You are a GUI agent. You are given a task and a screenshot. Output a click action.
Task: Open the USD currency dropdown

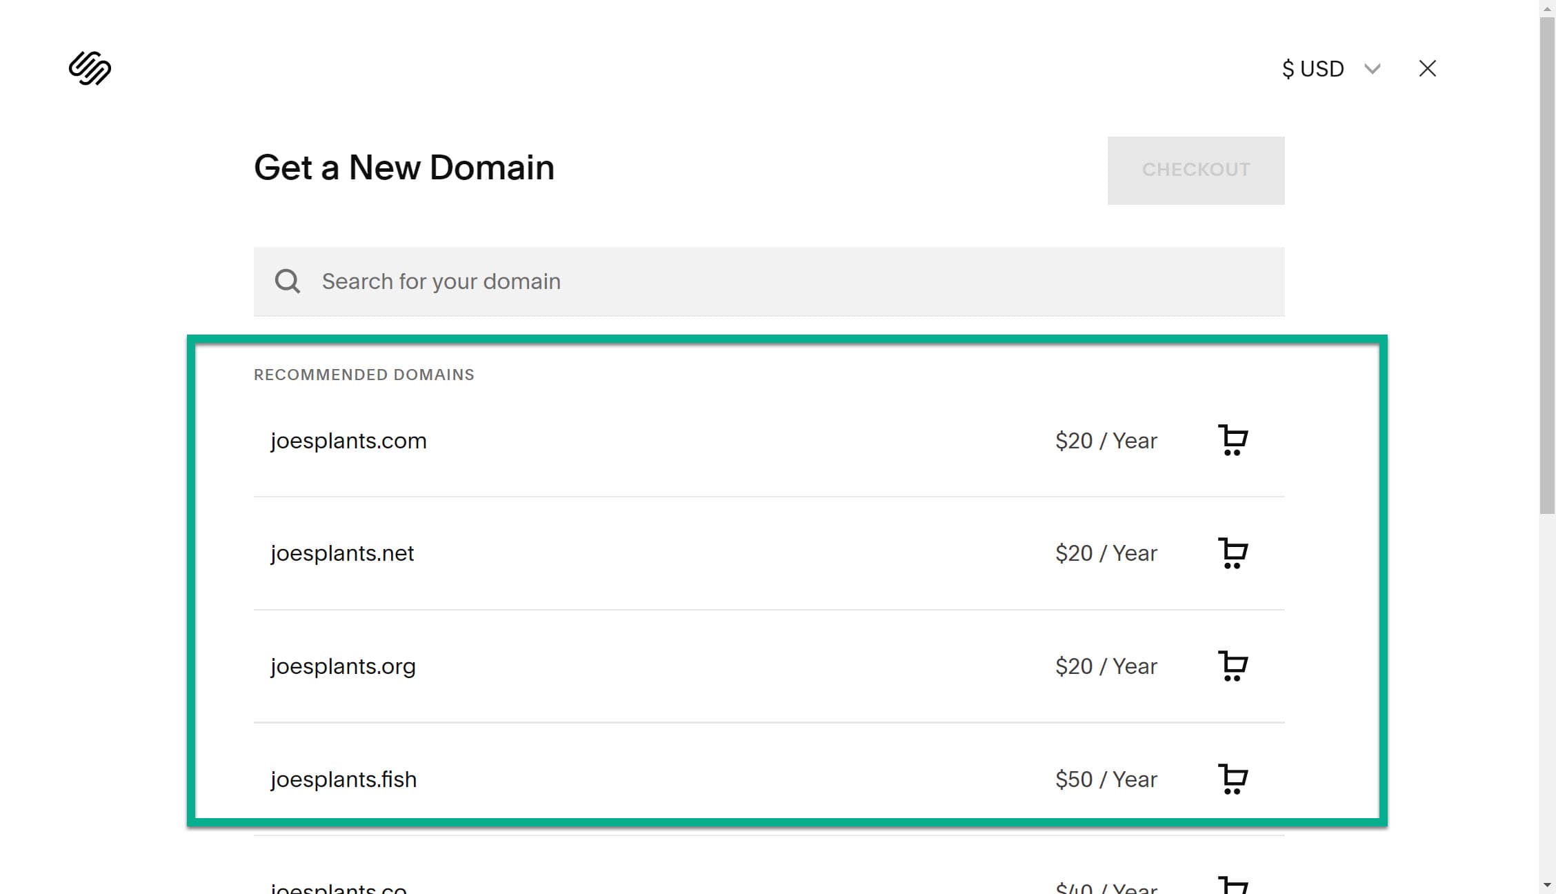coord(1313,69)
